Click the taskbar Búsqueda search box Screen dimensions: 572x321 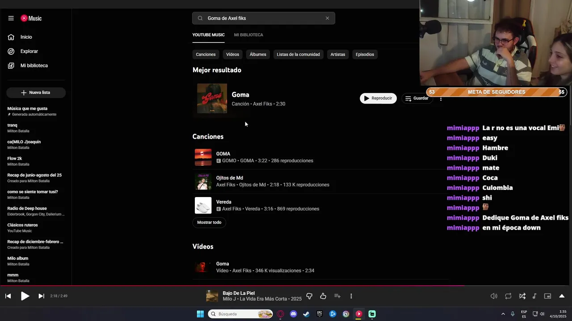click(x=241, y=314)
